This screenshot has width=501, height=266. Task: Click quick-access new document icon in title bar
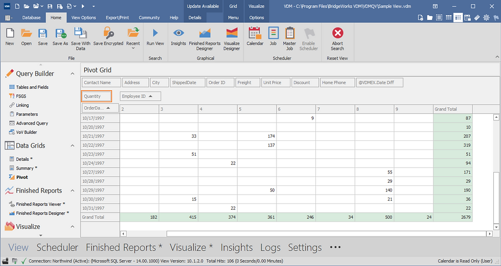pos(17,6)
